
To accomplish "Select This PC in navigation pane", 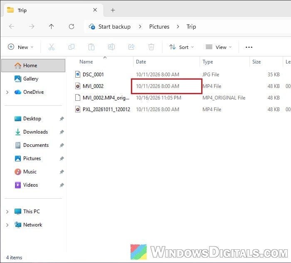I will pyautogui.click(x=31, y=211).
